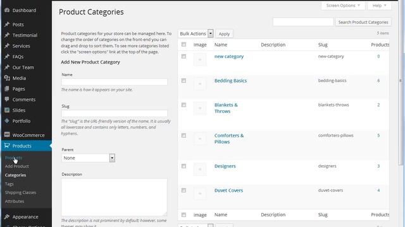Check the Blankets & Throws row checkbox
The width and height of the screenshot is (405, 227).
[x=184, y=105]
